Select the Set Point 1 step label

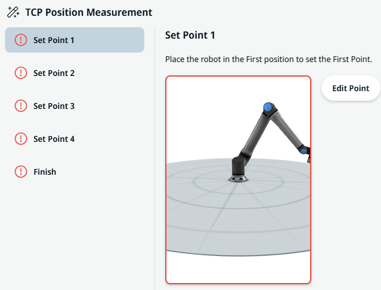click(x=54, y=40)
